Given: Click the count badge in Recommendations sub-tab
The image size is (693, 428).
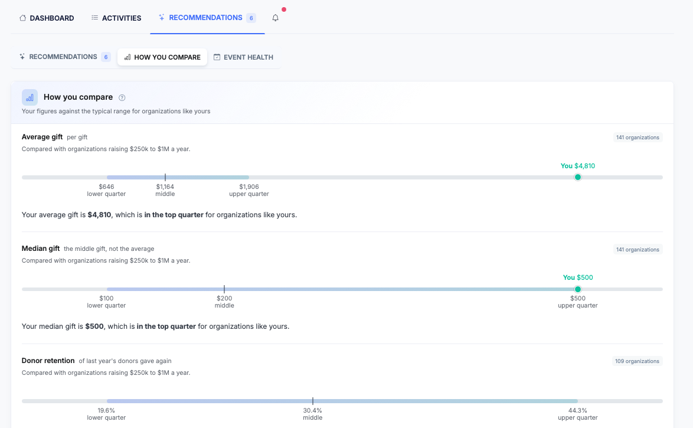Looking at the screenshot, I should [106, 57].
